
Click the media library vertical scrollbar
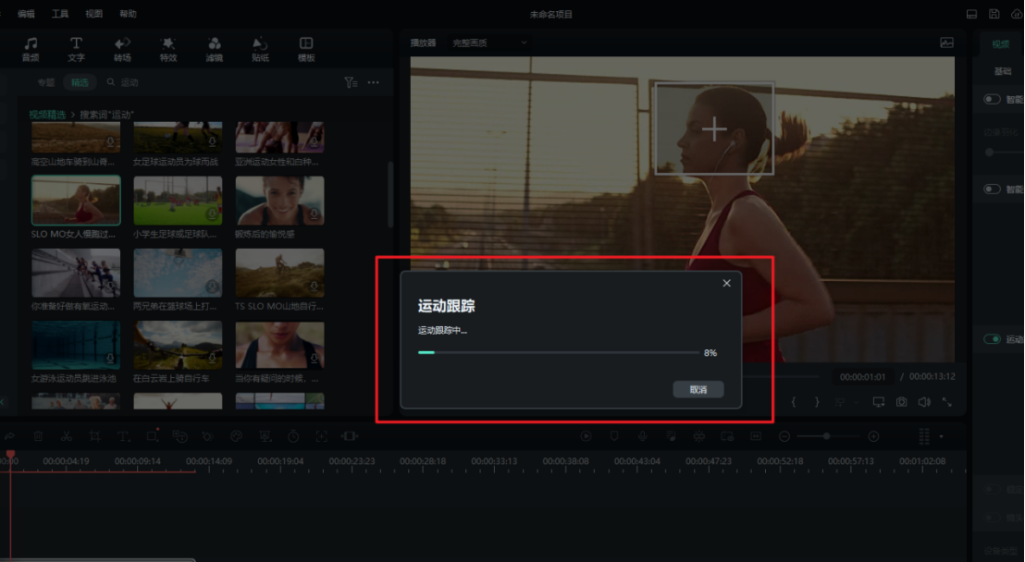click(x=390, y=195)
